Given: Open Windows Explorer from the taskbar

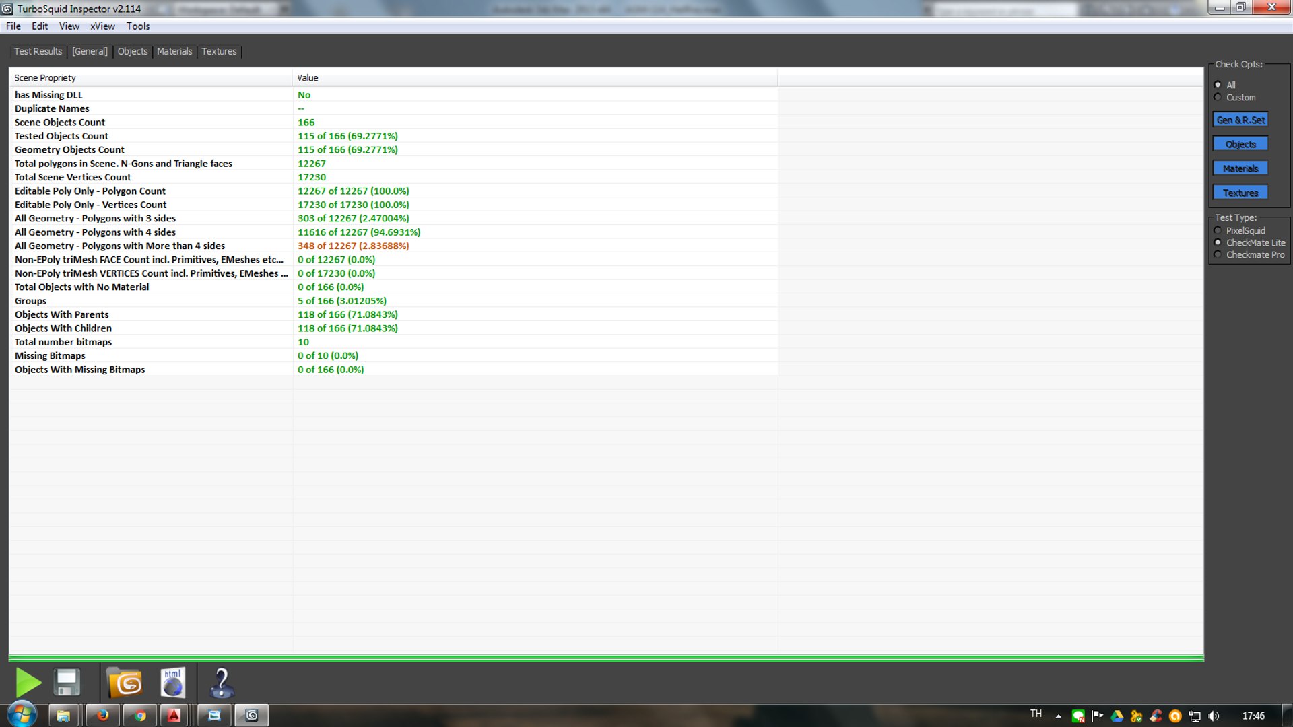Looking at the screenshot, I should click(x=63, y=715).
